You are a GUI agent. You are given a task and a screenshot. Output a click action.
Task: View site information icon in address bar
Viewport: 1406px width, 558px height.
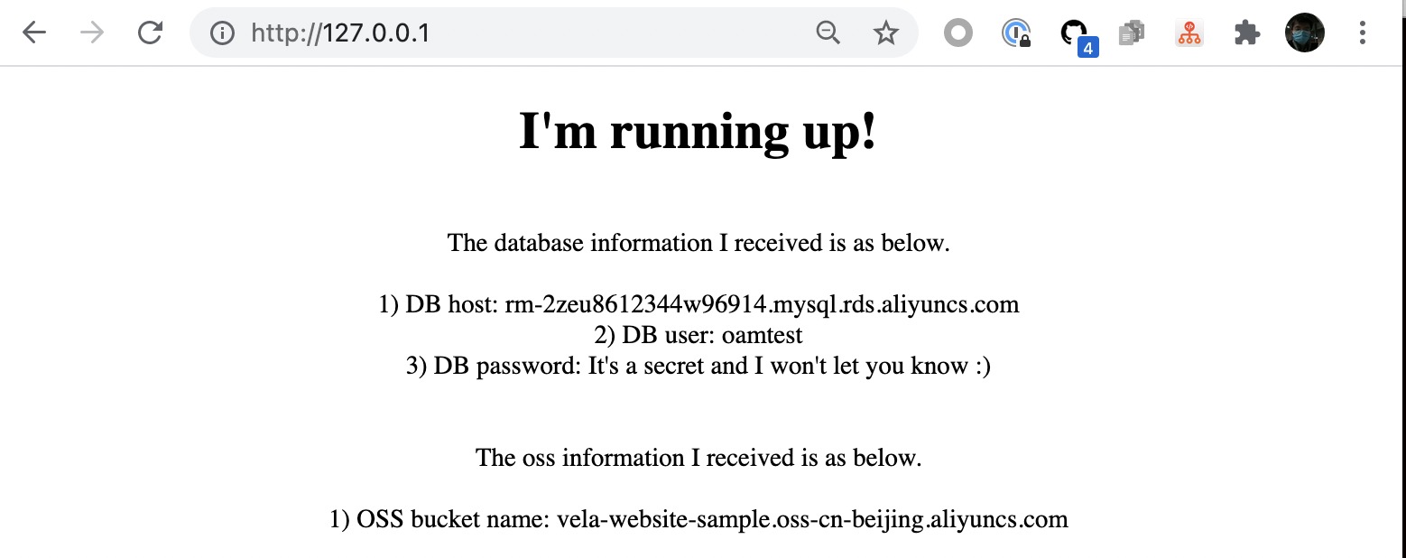222,33
